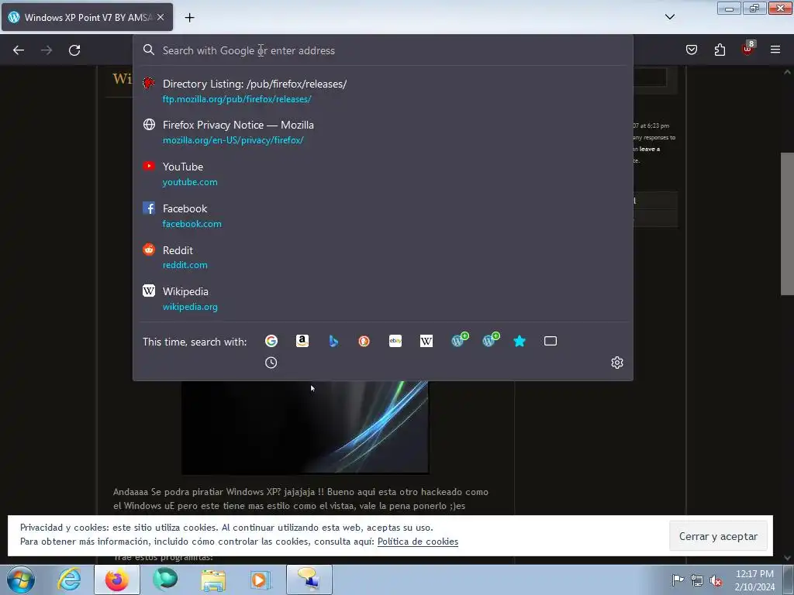Open the Action Center flag icon
Screen dimensions: 794x595
coord(678,580)
